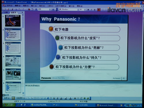
Task: Click the 开始 Start button
Action: tap(9, 105)
